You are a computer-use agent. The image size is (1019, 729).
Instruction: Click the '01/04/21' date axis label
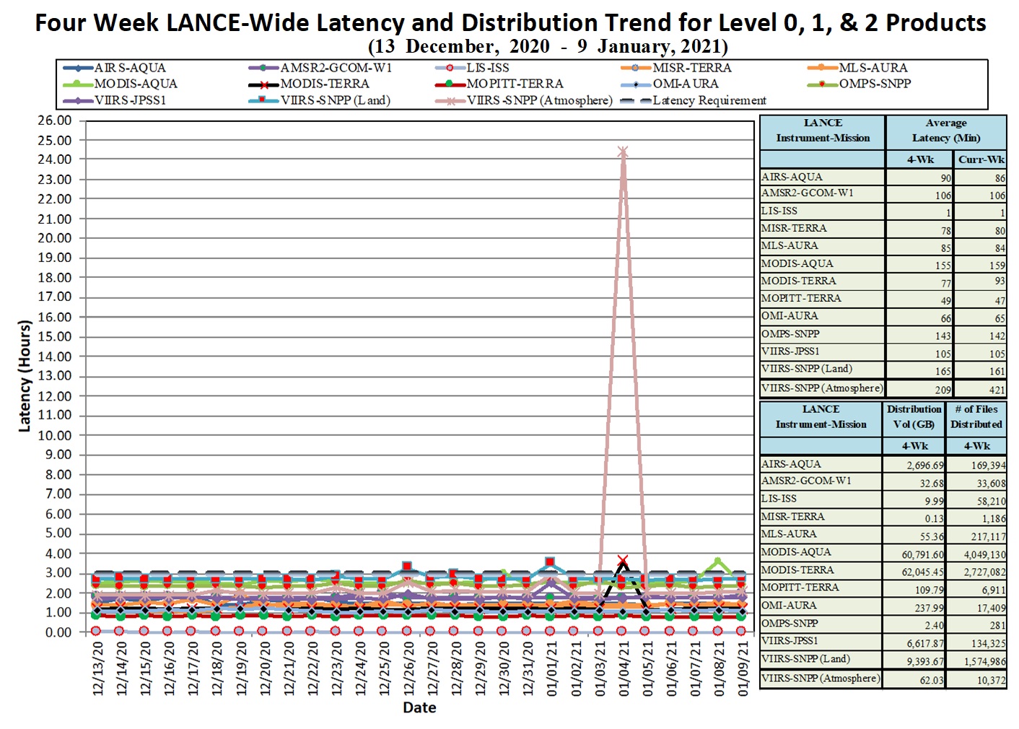point(624,668)
